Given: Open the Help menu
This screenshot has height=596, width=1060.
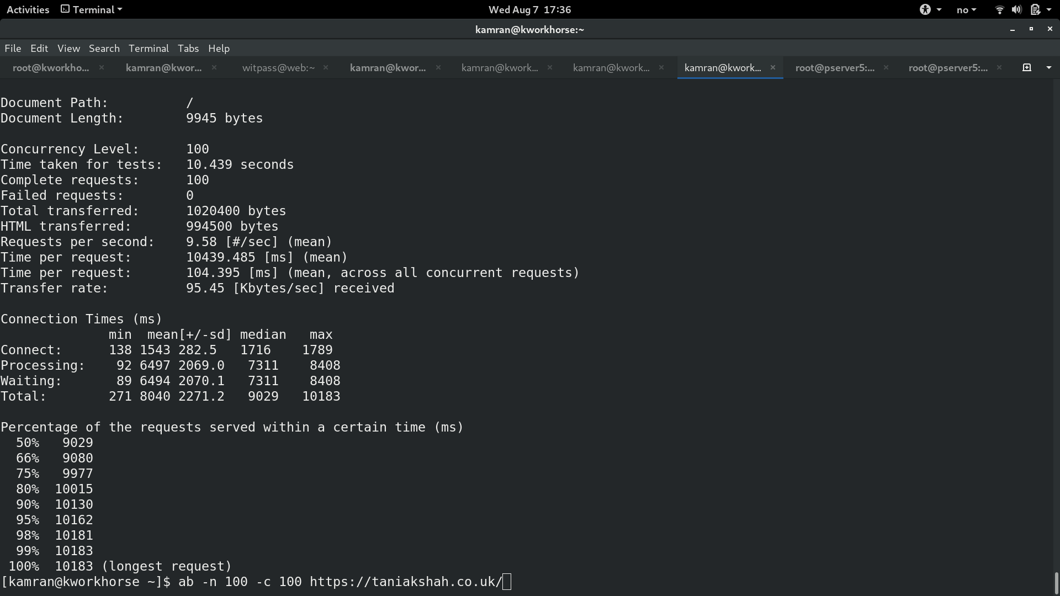Looking at the screenshot, I should (x=219, y=49).
